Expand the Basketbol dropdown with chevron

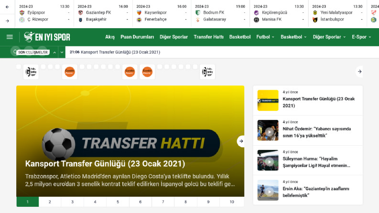point(305,37)
